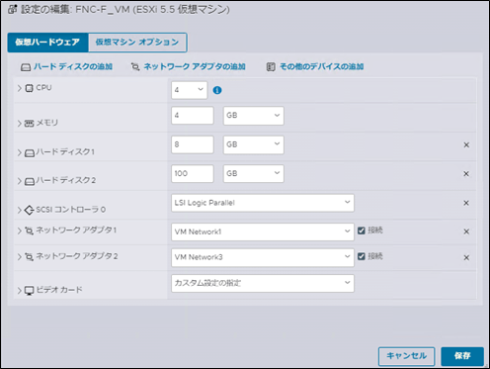The image size is (490, 369).
Task: Click the ネットワーク アダプタ2 icon
Action: tap(29, 257)
